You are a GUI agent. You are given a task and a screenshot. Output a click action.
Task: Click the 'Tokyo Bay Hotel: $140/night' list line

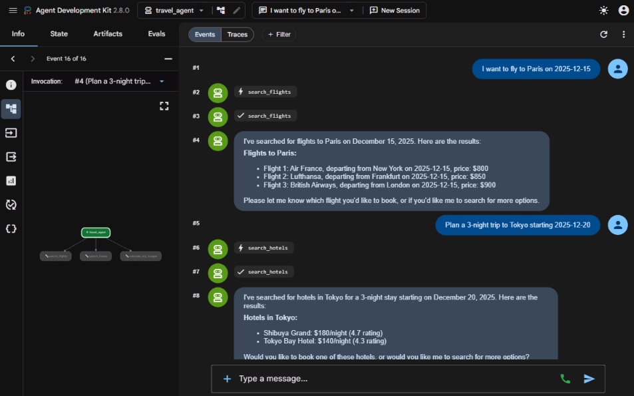[325, 341]
